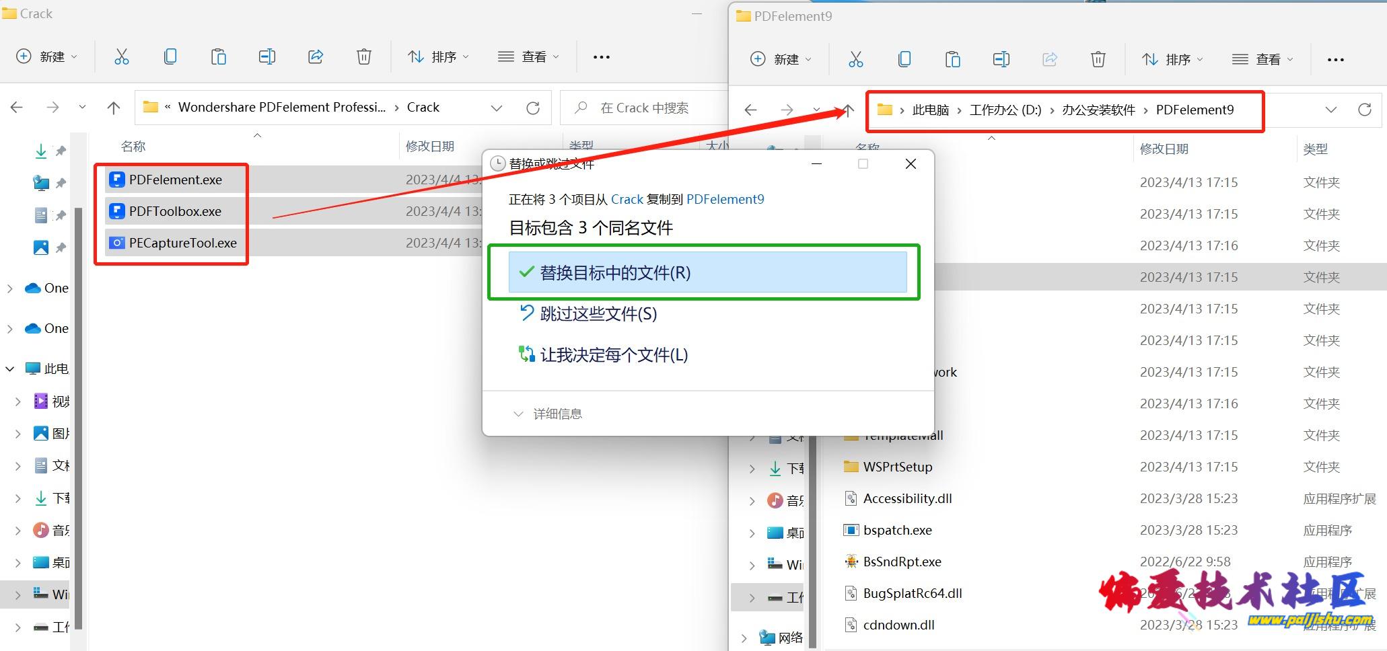Click the Crack source link in dialog

pos(627,199)
